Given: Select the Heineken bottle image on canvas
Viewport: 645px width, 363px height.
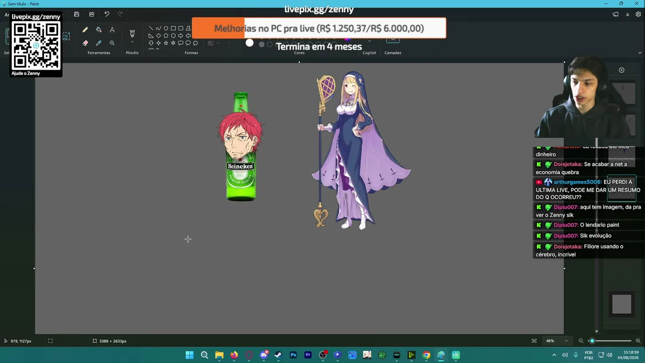Looking at the screenshot, I should tap(240, 147).
